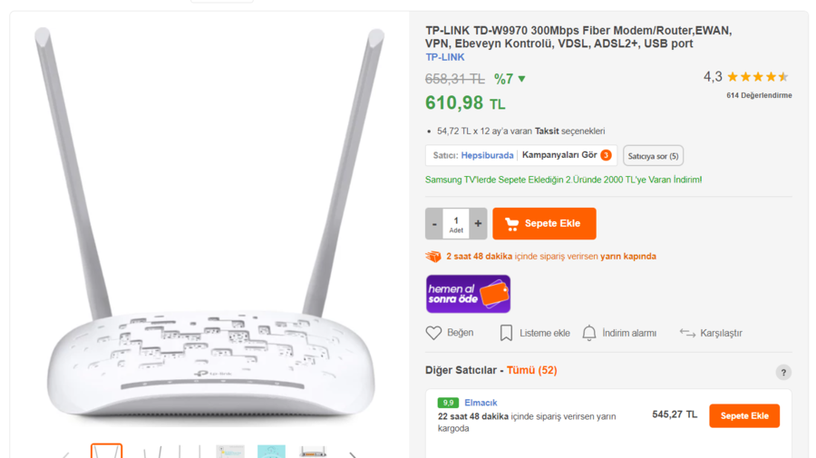Click the bookmark Listeme ekle icon
The width and height of the screenshot is (816, 458).
point(506,333)
